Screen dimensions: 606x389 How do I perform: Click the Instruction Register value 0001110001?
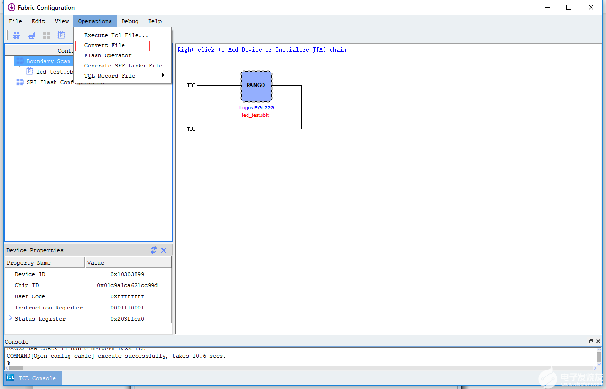(127, 307)
